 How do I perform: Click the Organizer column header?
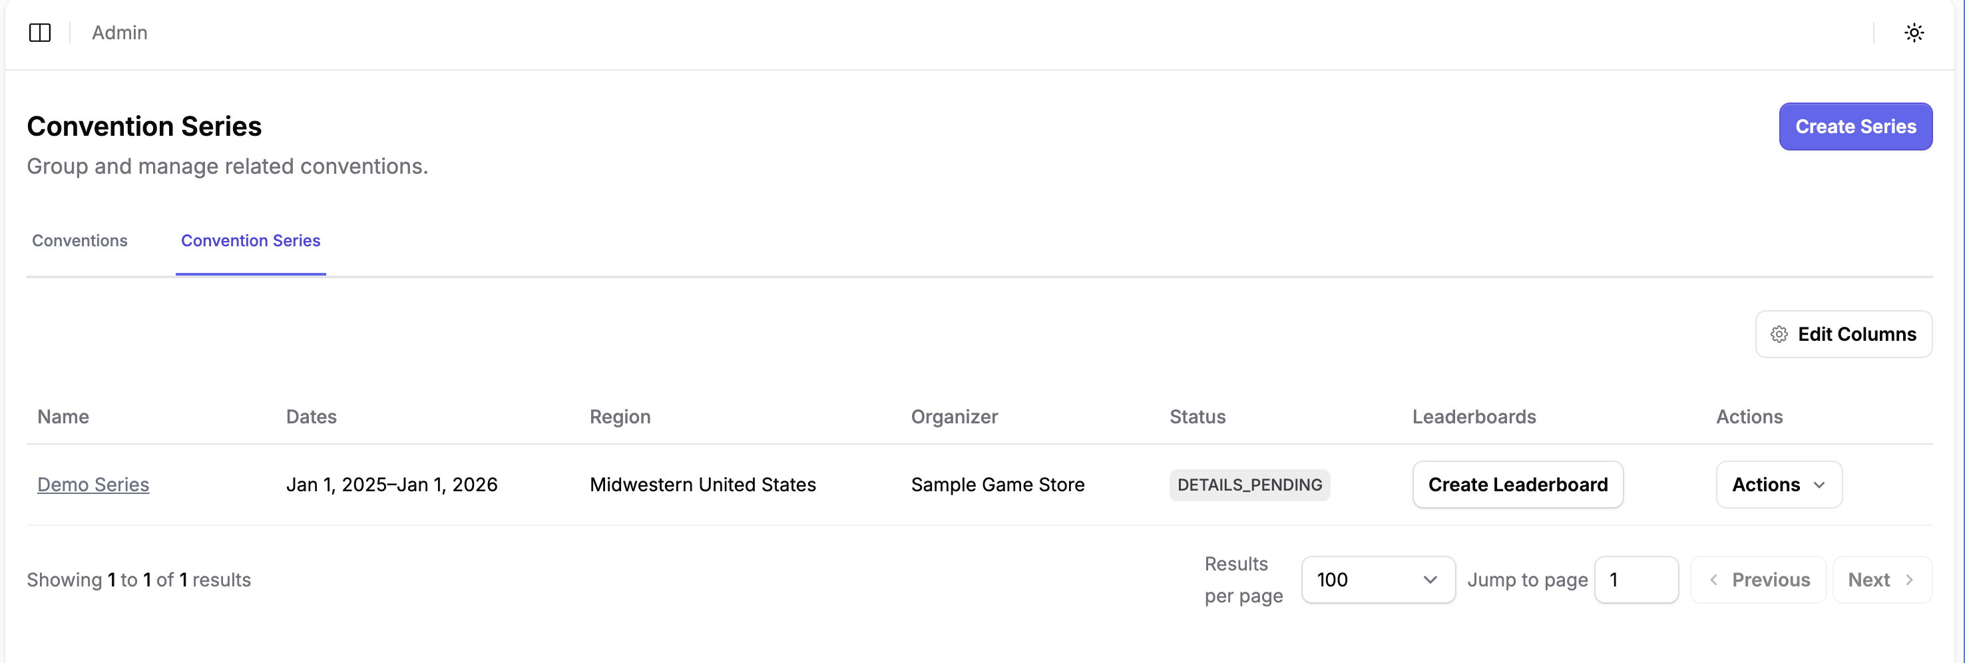(x=953, y=417)
